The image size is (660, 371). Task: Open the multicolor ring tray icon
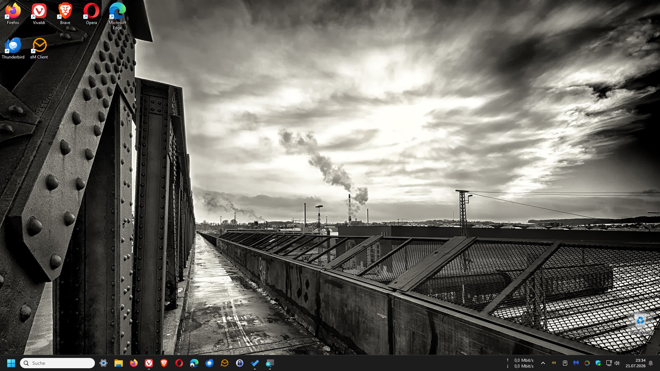(x=587, y=363)
